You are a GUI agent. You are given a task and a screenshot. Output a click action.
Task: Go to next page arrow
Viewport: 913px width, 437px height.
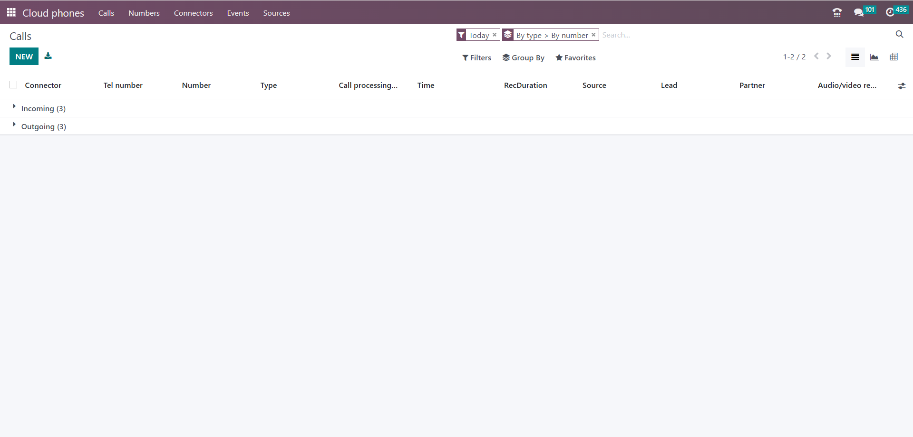[x=829, y=56]
